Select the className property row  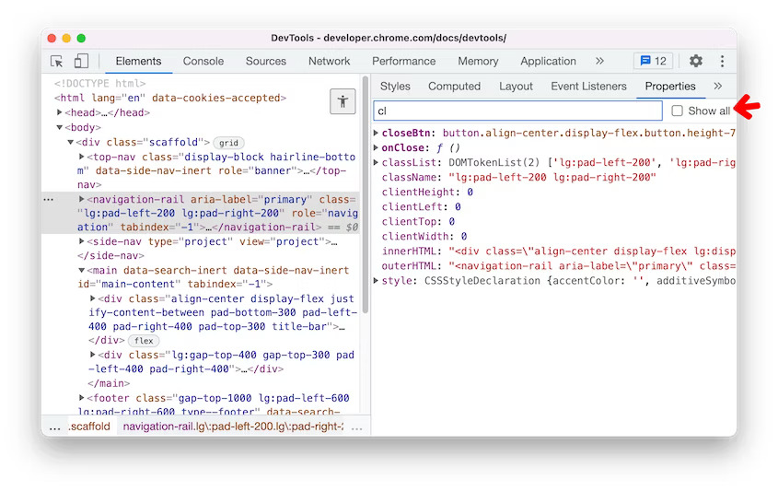pyautogui.click(x=553, y=177)
